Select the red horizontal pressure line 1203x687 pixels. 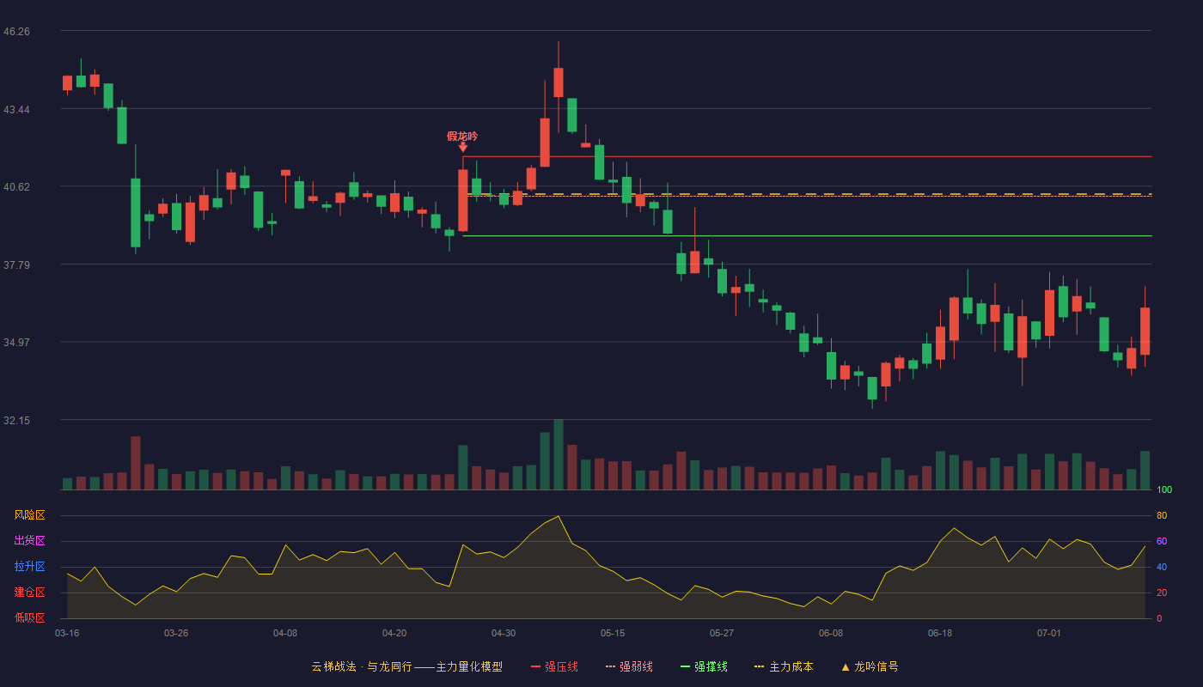807,156
